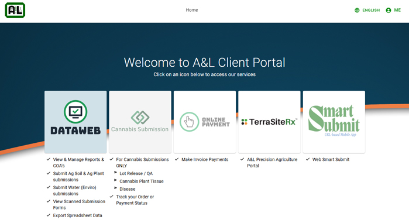This screenshot has width=409, height=223.
Task: Click checkmark beside 'Track your Order'
Action: click(111, 197)
